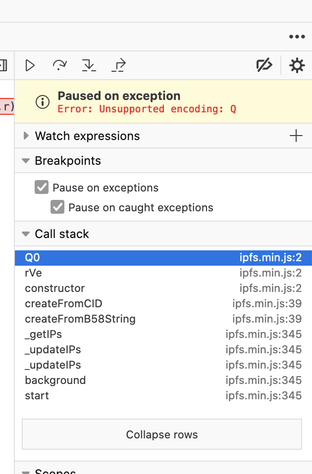Select the rVe call stack frame
Screen dimensions: 312x474
163,273
